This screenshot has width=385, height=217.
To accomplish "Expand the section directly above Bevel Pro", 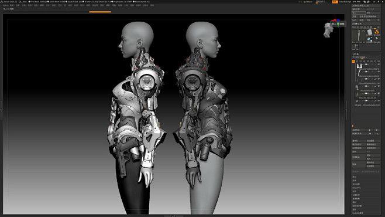I will coord(356,184).
